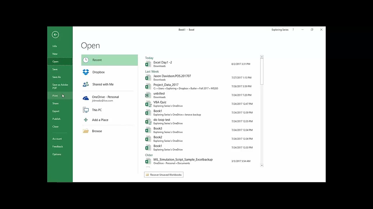This screenshot has width=373, height=209.
Task: Select Open in backstage sidebar
Action: click(x=60, y=62)
